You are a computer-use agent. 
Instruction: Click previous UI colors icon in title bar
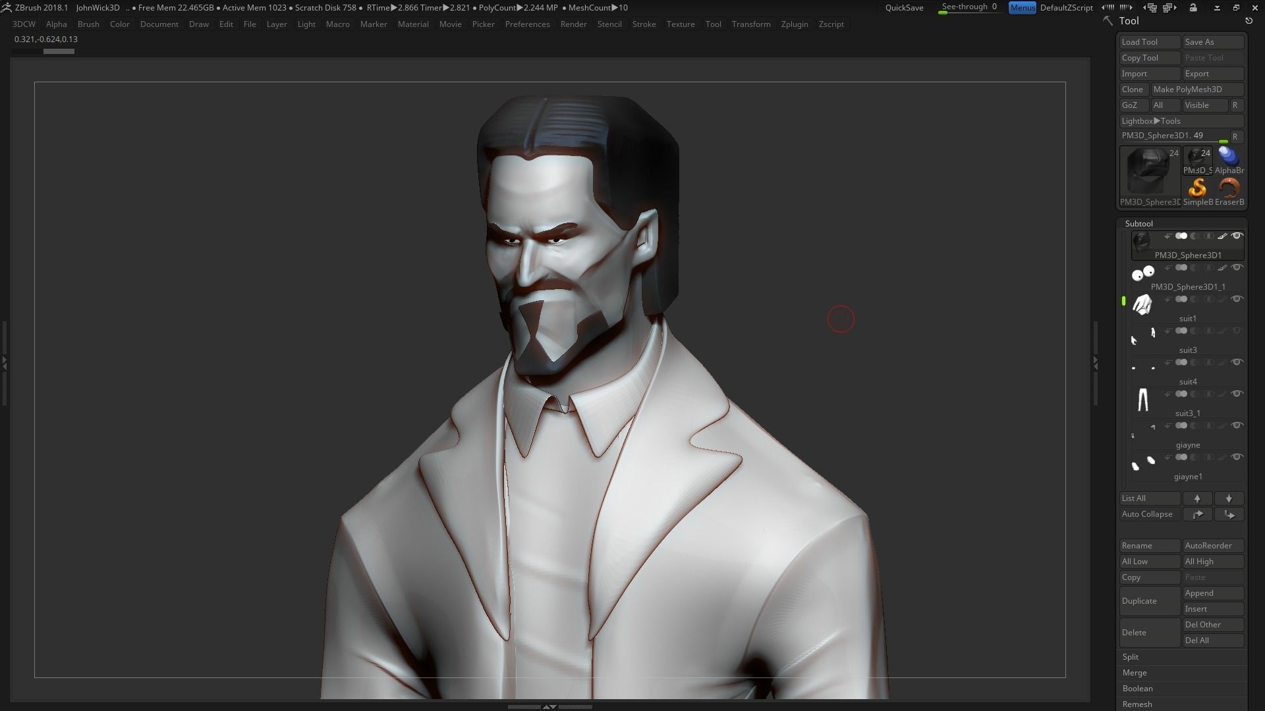pos(1109,7)
